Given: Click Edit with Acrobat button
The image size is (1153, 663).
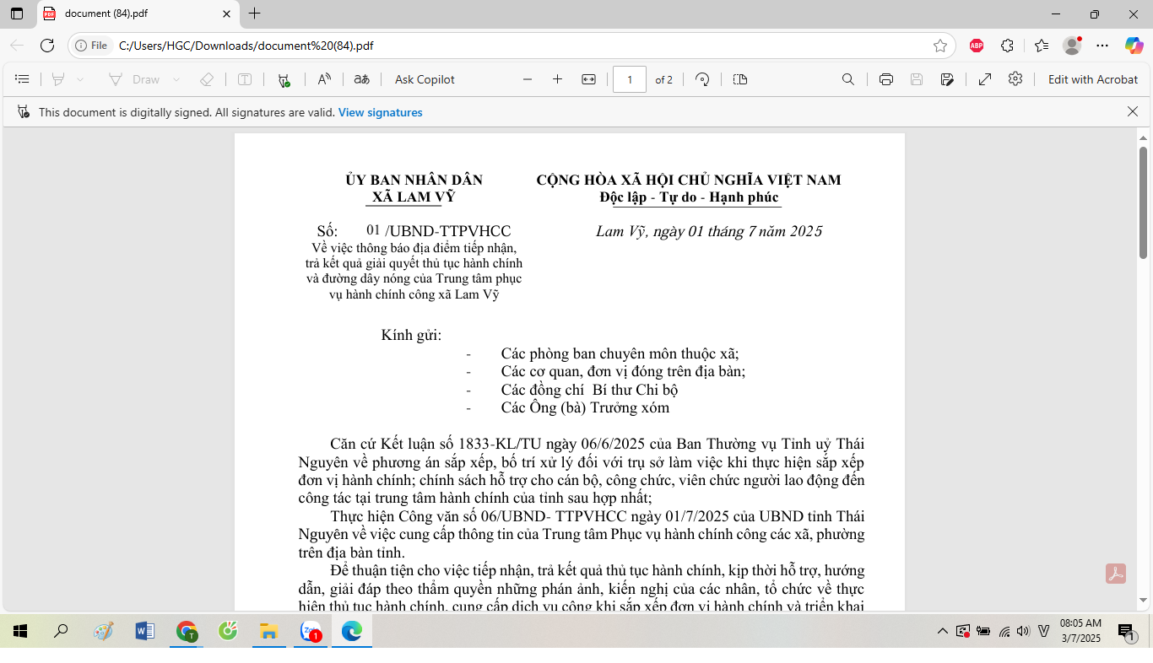Looking at the screenshot, I should (1092, 79).
